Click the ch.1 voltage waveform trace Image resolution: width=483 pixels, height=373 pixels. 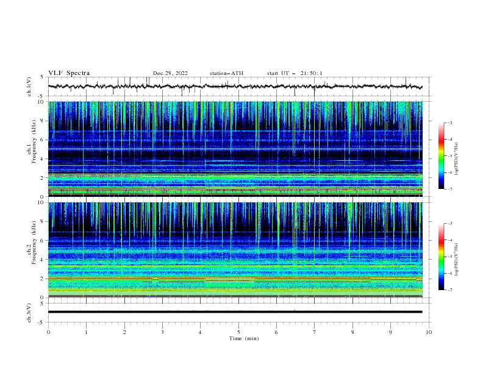tap(235, 87)
